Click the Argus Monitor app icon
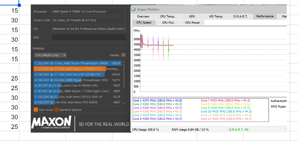Image resolution: width=298 pixels, height=142 pixels. [x=134, y=9]
